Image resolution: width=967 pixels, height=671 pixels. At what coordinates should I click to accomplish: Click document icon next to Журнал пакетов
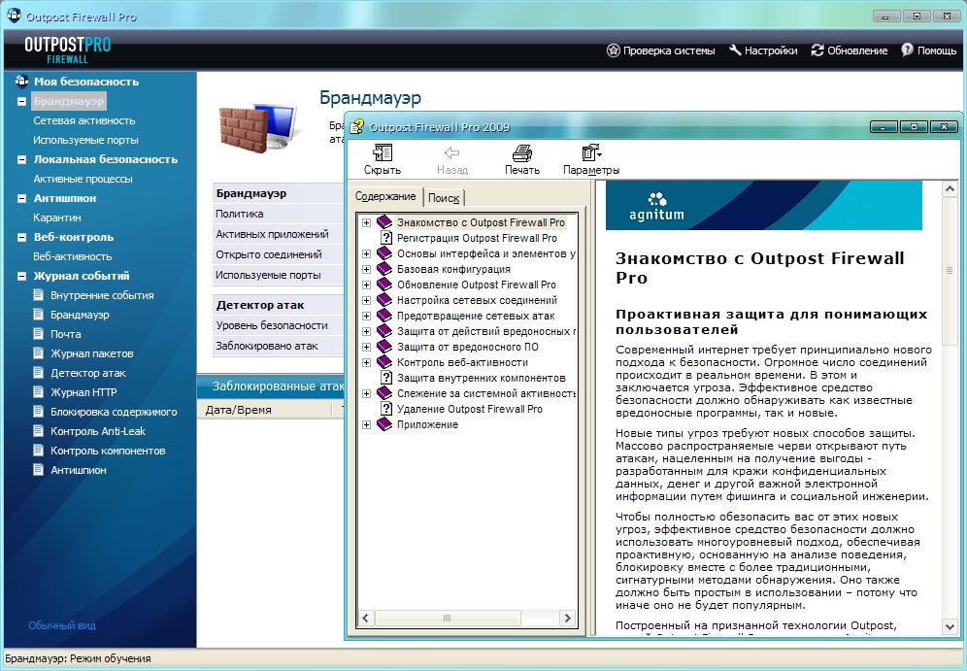coord(39,353)
